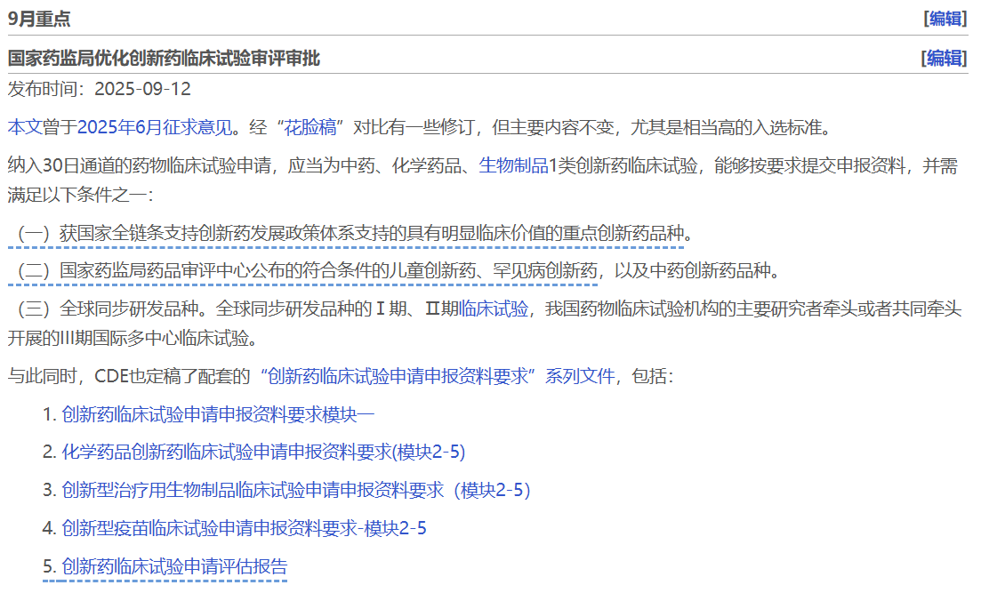Click the dashed-underlined item (一) text
Image resolution: width=981 pixels, height=593 pixels.
[x=356, y=235]
